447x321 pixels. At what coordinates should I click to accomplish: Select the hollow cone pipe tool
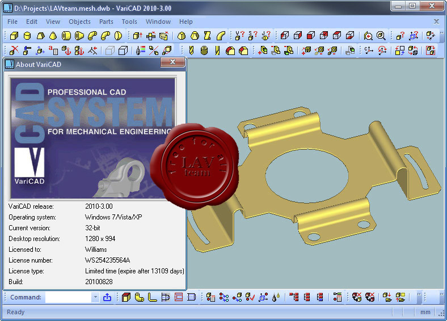click(x=79, y=36)
